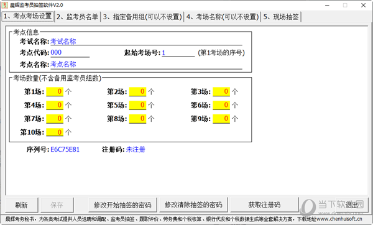Image resolution: width=373 pixels, height=225 pixels.
Task: Click the greyed 保存 button
Action: pyautogui.click(x=57, y=204)
